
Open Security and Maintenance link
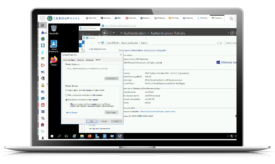[99, 129]
